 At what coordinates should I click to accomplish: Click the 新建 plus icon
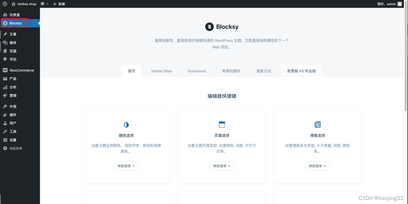click(x=55, y=4)
